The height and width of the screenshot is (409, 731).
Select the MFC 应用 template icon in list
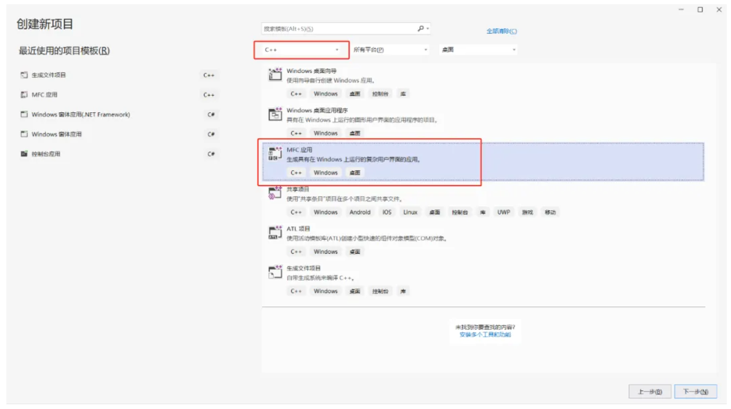(x=275, y=153)
